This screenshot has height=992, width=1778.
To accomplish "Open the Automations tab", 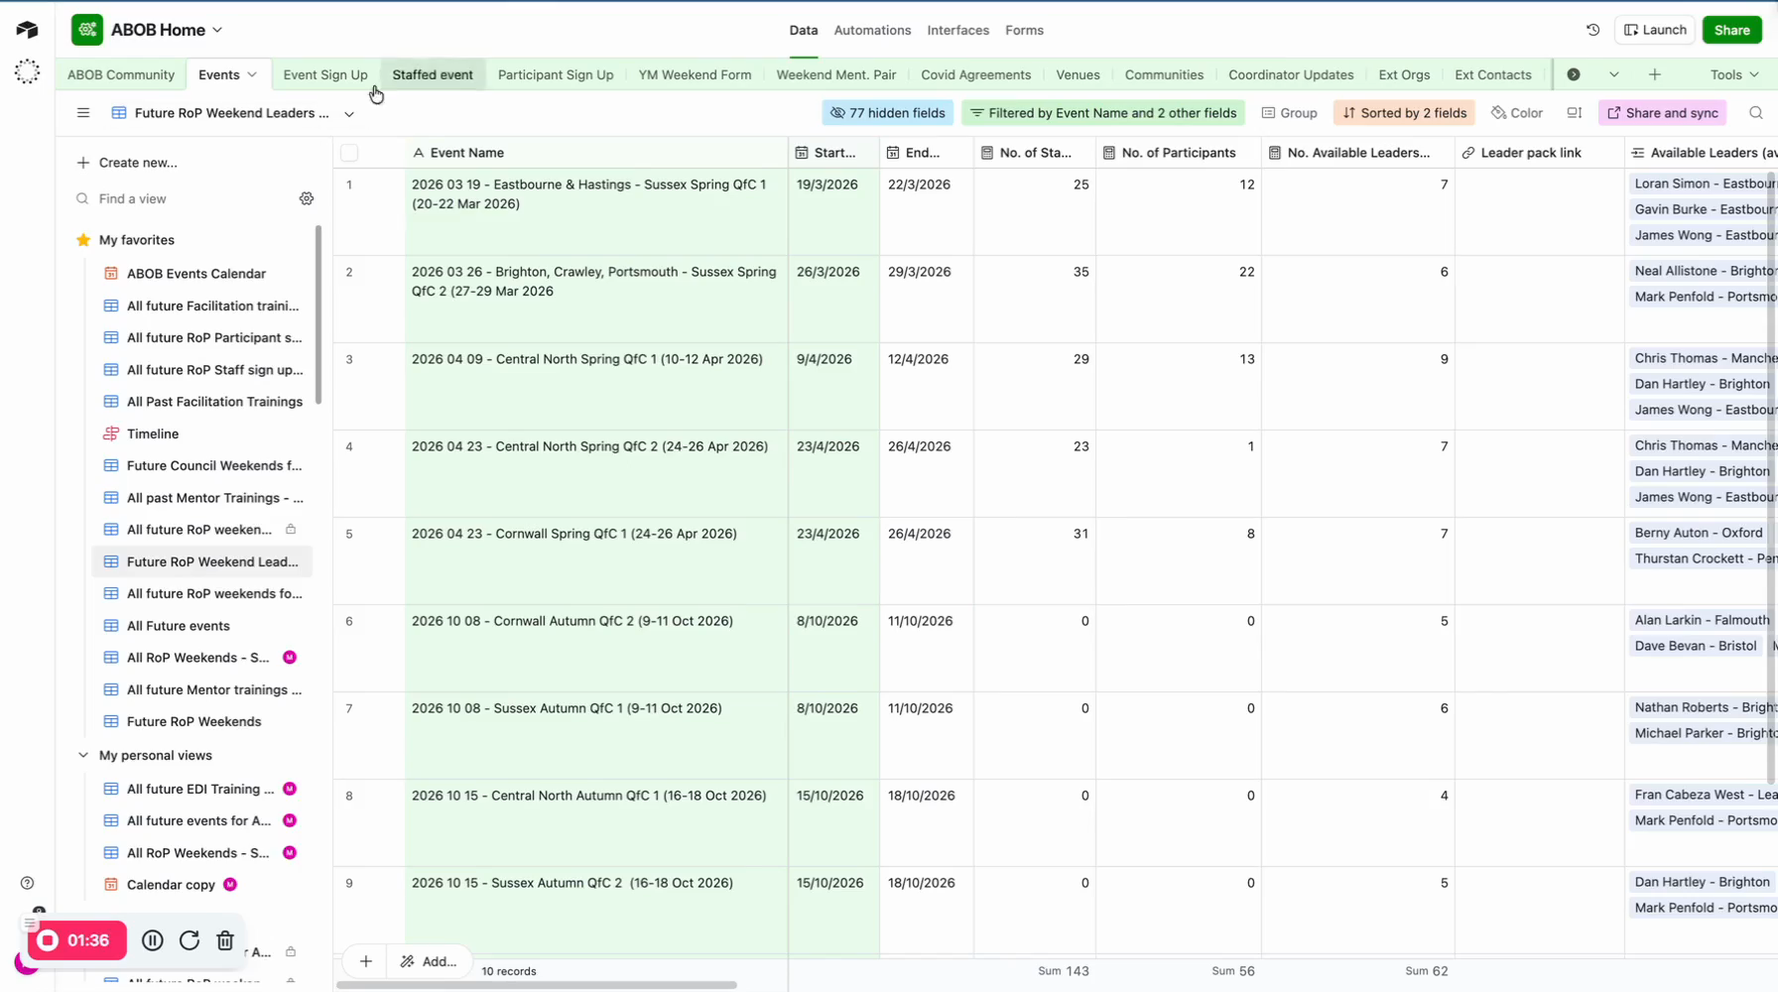I will [871, 30].
